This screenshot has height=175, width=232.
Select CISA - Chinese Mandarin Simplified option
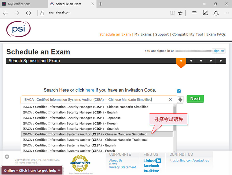[97, 134]
